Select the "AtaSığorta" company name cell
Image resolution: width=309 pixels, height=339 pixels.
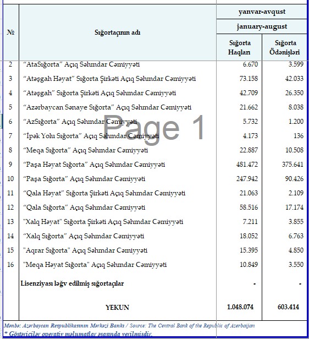(81, 64)
